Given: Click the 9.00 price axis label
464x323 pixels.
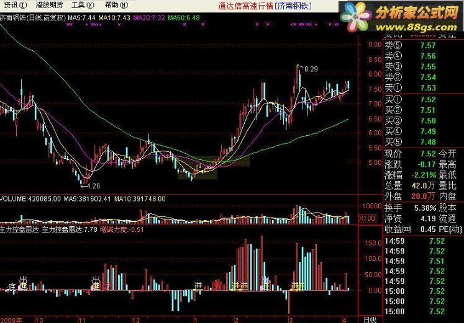Looking at the screenshot, I should coord(375,45).
